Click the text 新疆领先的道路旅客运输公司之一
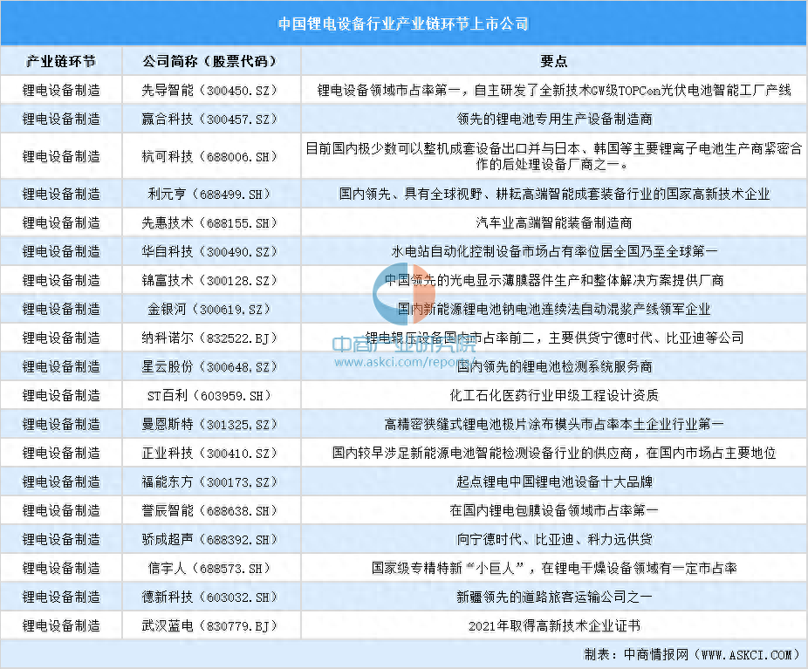This screenshot has height=669, width=808. point(554,597)
